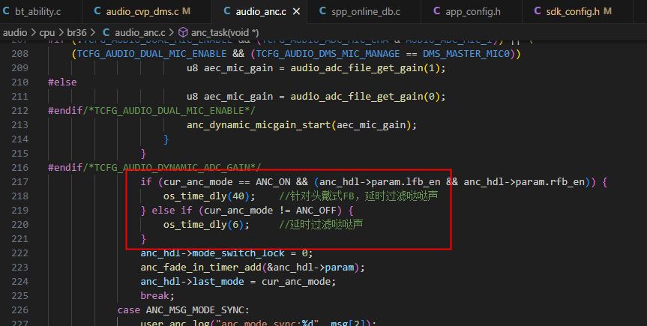Click the C file icon in the breadcrumb
Viewport: 647px width, 326px height.
tap(106, 32)
